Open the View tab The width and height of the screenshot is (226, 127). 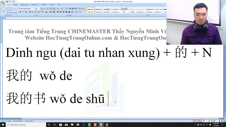pos(59,5)
